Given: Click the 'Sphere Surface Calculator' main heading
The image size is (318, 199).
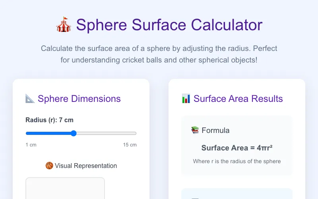Looking at the screenshot, I should click(x=169, y=25).
